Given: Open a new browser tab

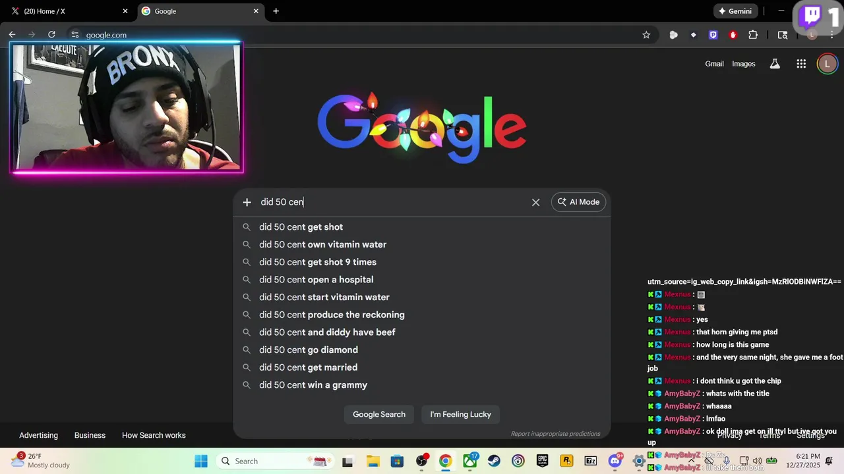Looking at the screenshot, I should (276, 11).
